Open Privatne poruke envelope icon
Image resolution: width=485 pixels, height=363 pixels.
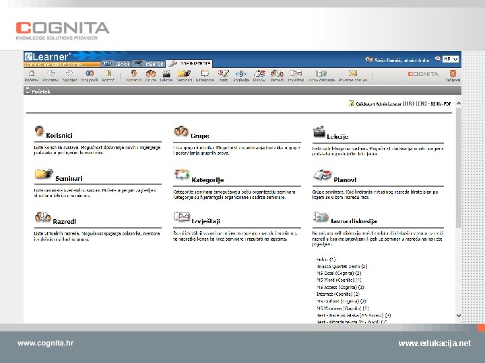click(352, 73)
